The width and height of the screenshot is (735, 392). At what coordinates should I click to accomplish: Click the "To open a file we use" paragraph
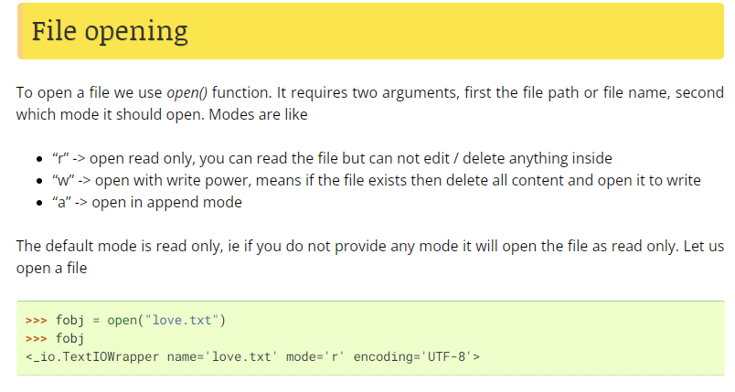click(370, 103)
